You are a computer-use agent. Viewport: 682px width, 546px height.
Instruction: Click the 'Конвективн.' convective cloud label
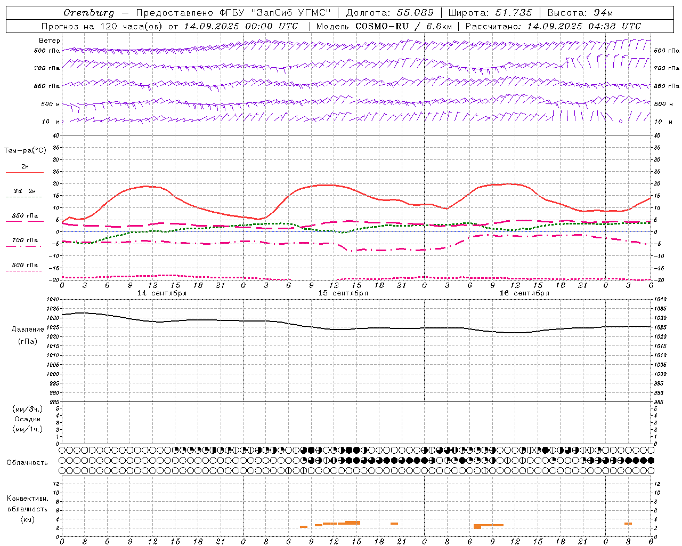point(28,499)
